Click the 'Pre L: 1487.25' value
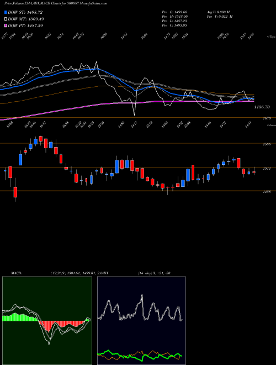This screenshot has height=365, width=276. click(174, 21)
